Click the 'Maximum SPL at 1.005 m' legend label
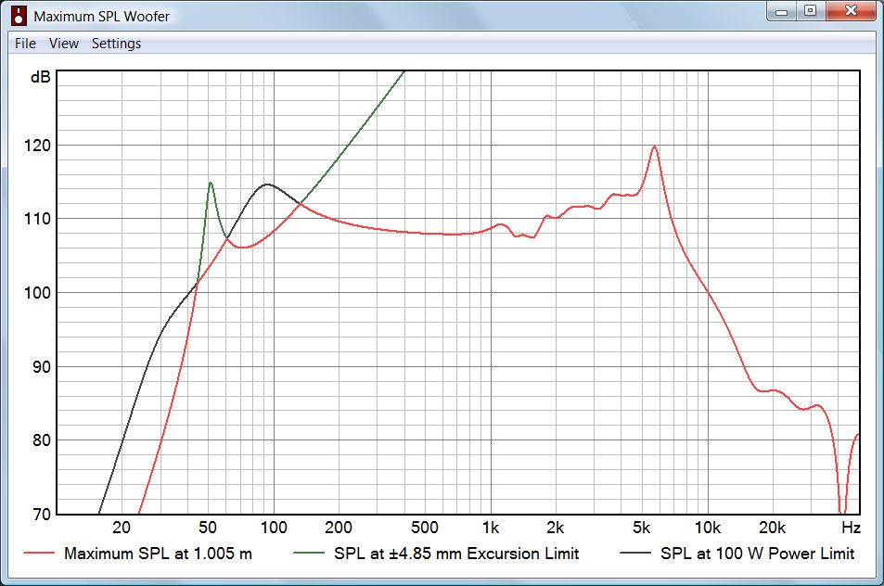884x586 pixels. point(158,554)
